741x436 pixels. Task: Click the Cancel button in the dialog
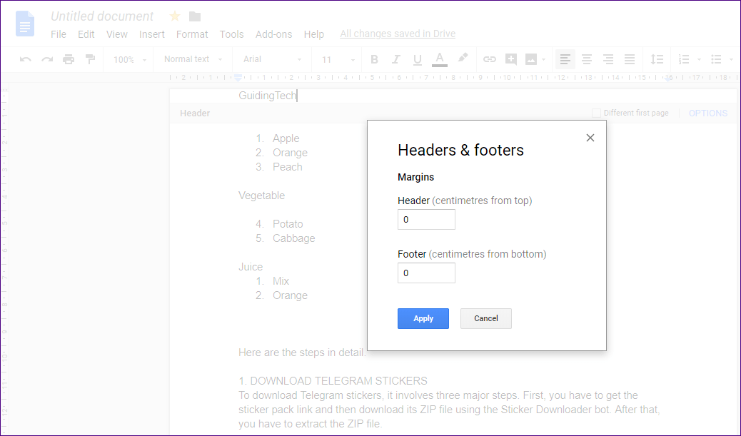pos(486,318)
